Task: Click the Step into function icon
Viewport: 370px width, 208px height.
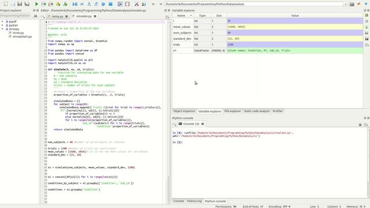Action: [89, 4]
